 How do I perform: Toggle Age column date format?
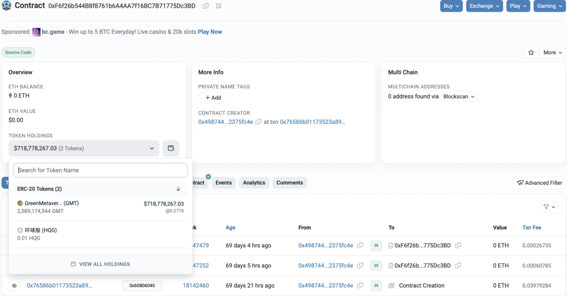coord(230,228)
